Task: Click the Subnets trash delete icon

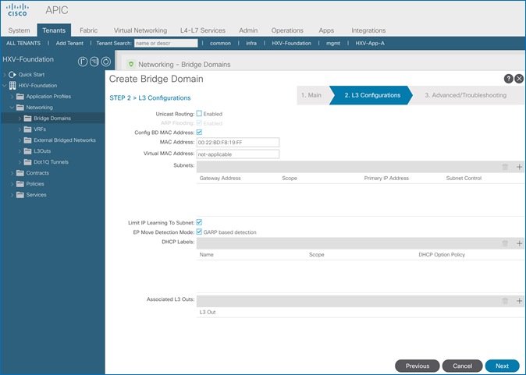Action: [x=505, y=167]
